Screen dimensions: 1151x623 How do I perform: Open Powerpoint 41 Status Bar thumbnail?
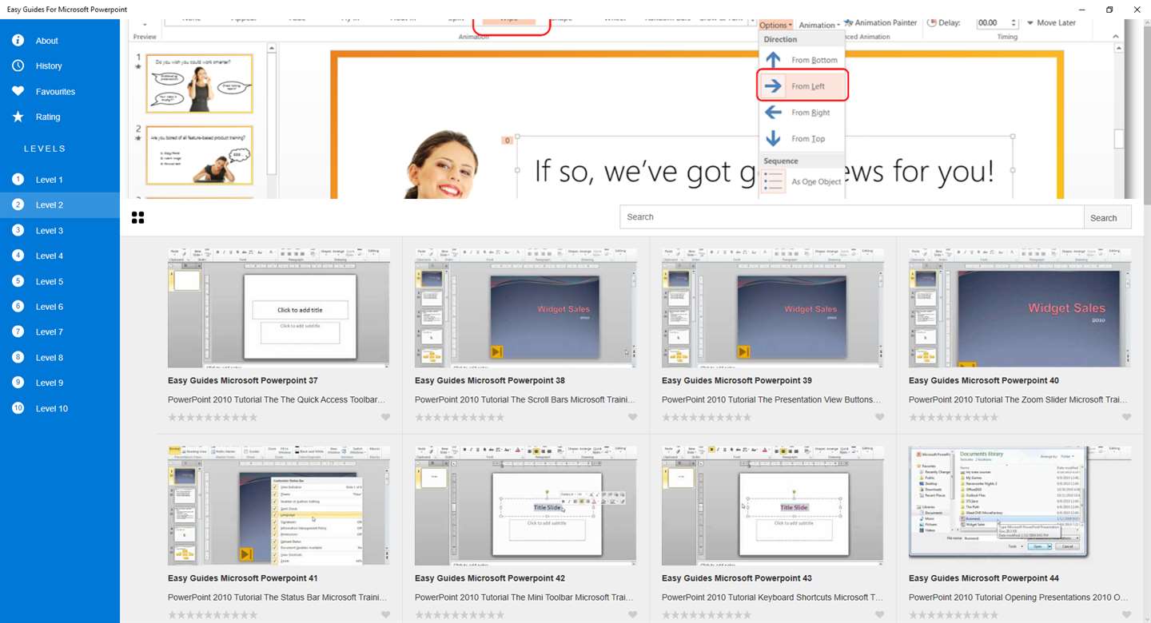(278, 506)
